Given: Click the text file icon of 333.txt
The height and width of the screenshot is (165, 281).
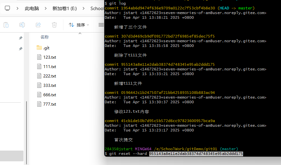Looking at the screenshot, I should point(39,85).
